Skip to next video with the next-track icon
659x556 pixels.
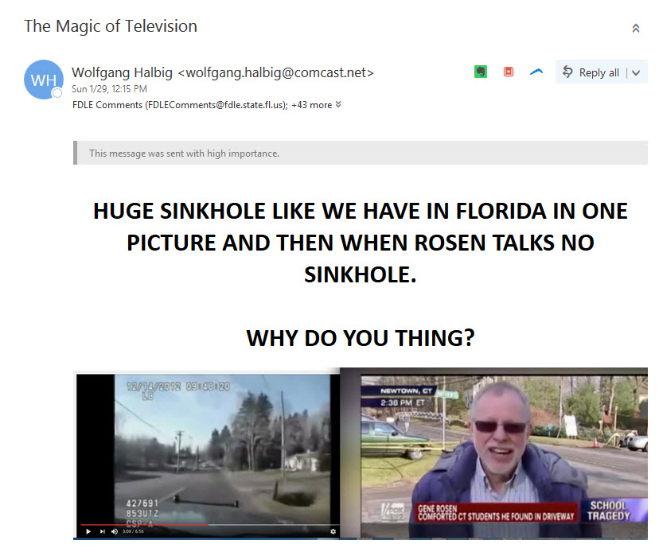click(102, 531)
